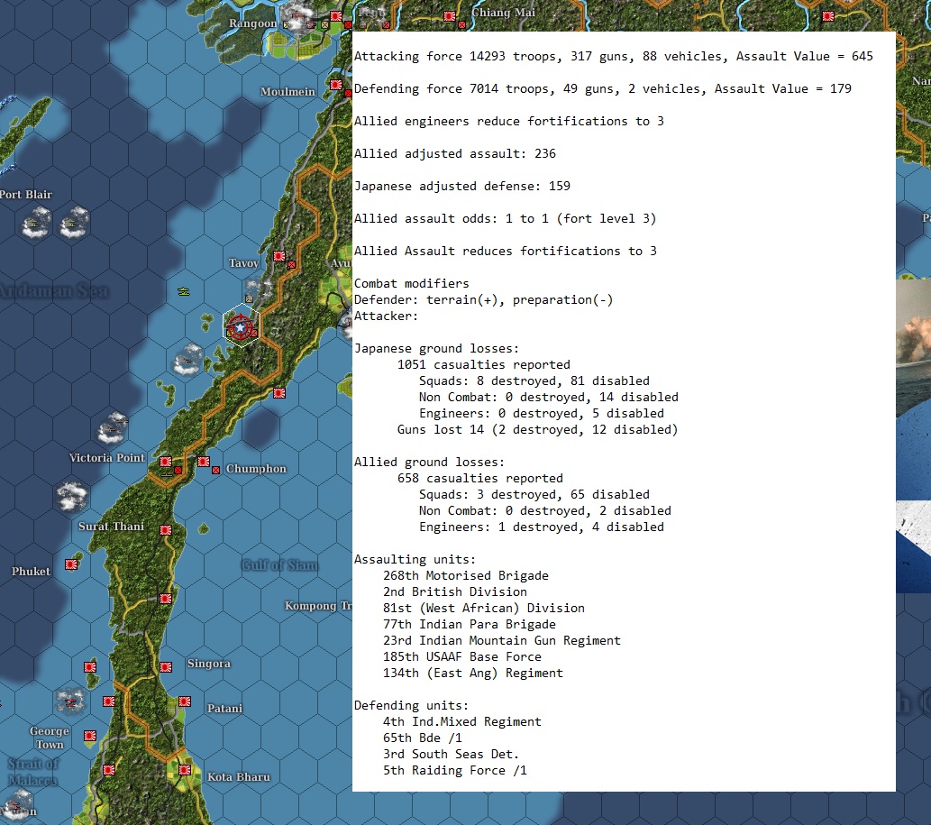The width and height of the screenshot is (931, 825).
Task: Click the Japanese flag on Phuket island
Action: coord(71,564)
